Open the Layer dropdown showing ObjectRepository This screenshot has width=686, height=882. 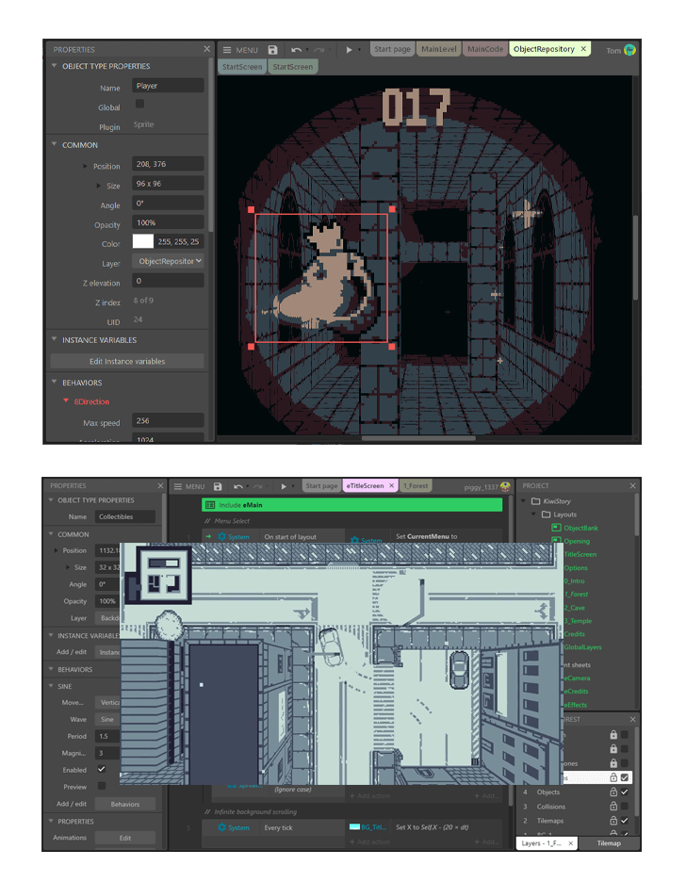click(169, 261)
